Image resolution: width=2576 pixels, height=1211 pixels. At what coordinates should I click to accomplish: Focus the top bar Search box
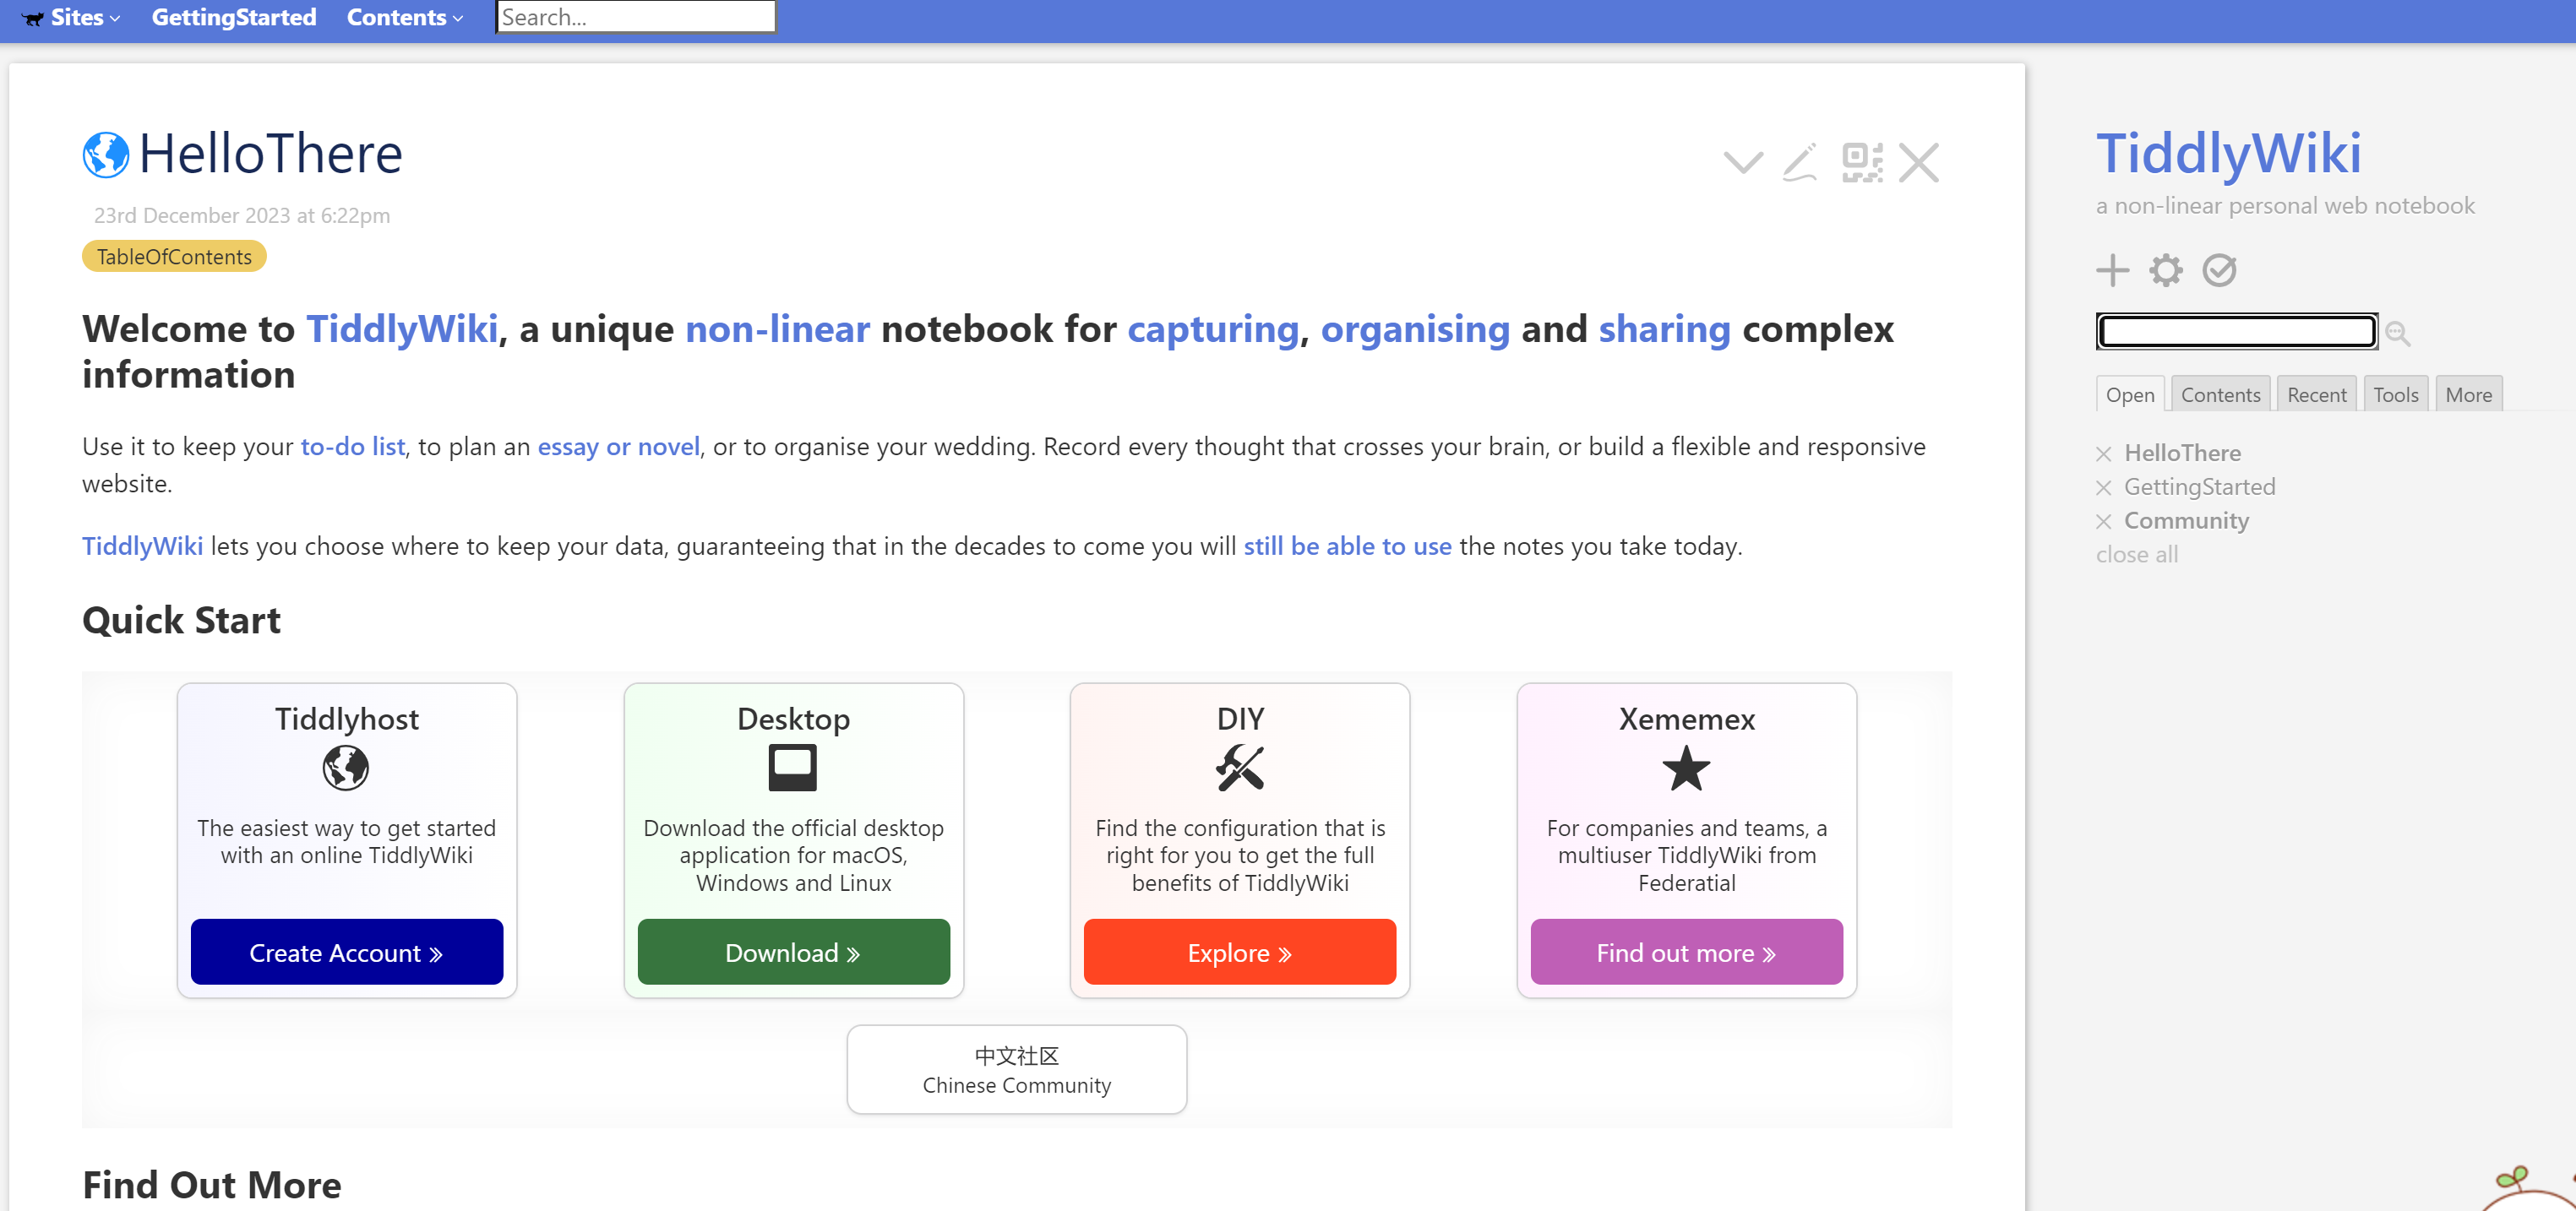pyautogui.click(x=636, y=17)
